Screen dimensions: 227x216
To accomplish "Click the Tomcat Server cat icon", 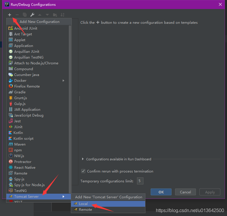I will point(11,196).
